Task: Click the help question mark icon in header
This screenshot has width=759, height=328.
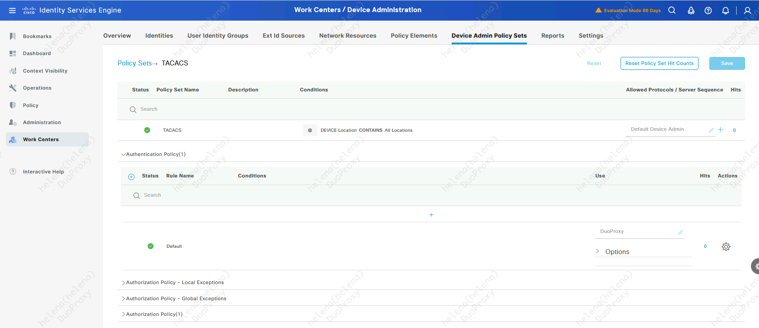Action: coord(708,10)
